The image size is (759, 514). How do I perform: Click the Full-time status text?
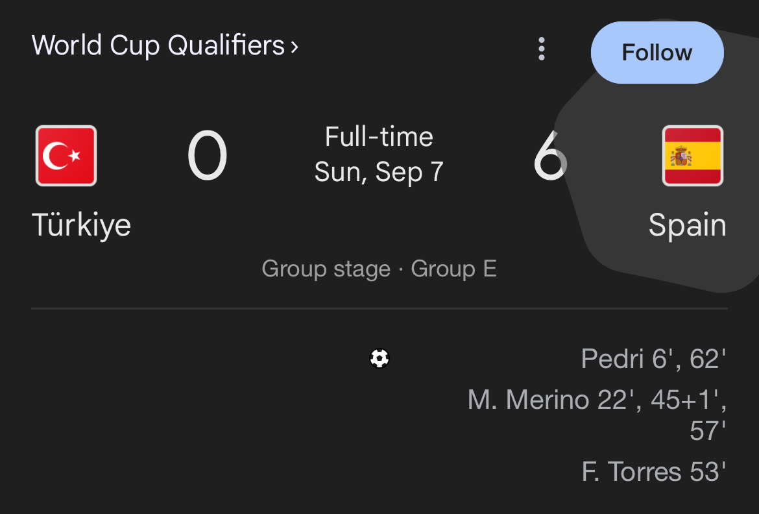[379, 137]
